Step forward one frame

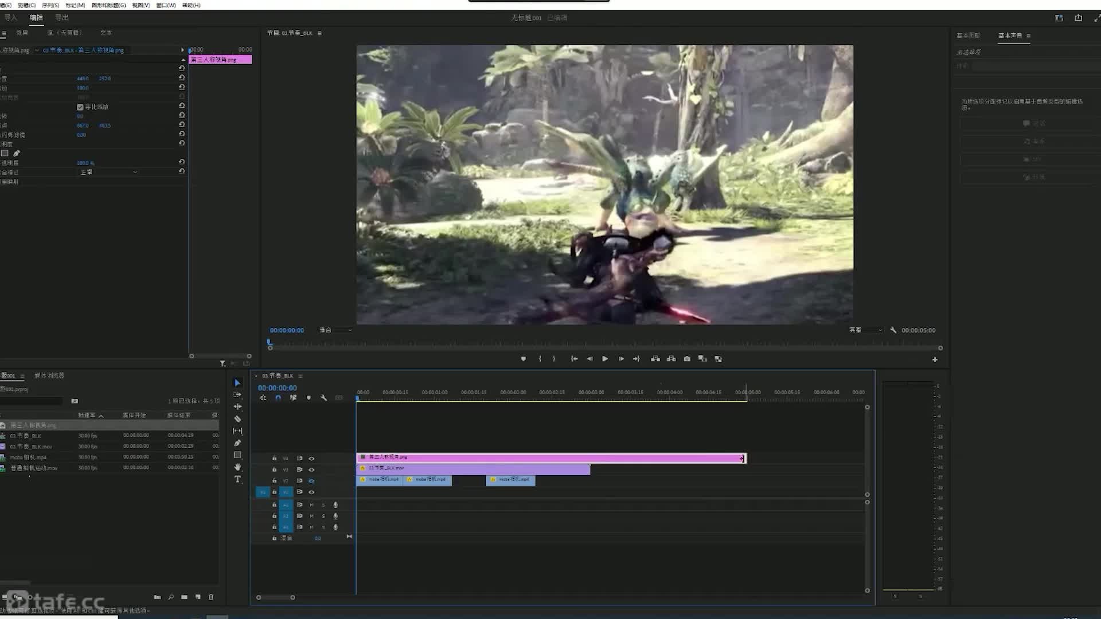pos(621,359)
